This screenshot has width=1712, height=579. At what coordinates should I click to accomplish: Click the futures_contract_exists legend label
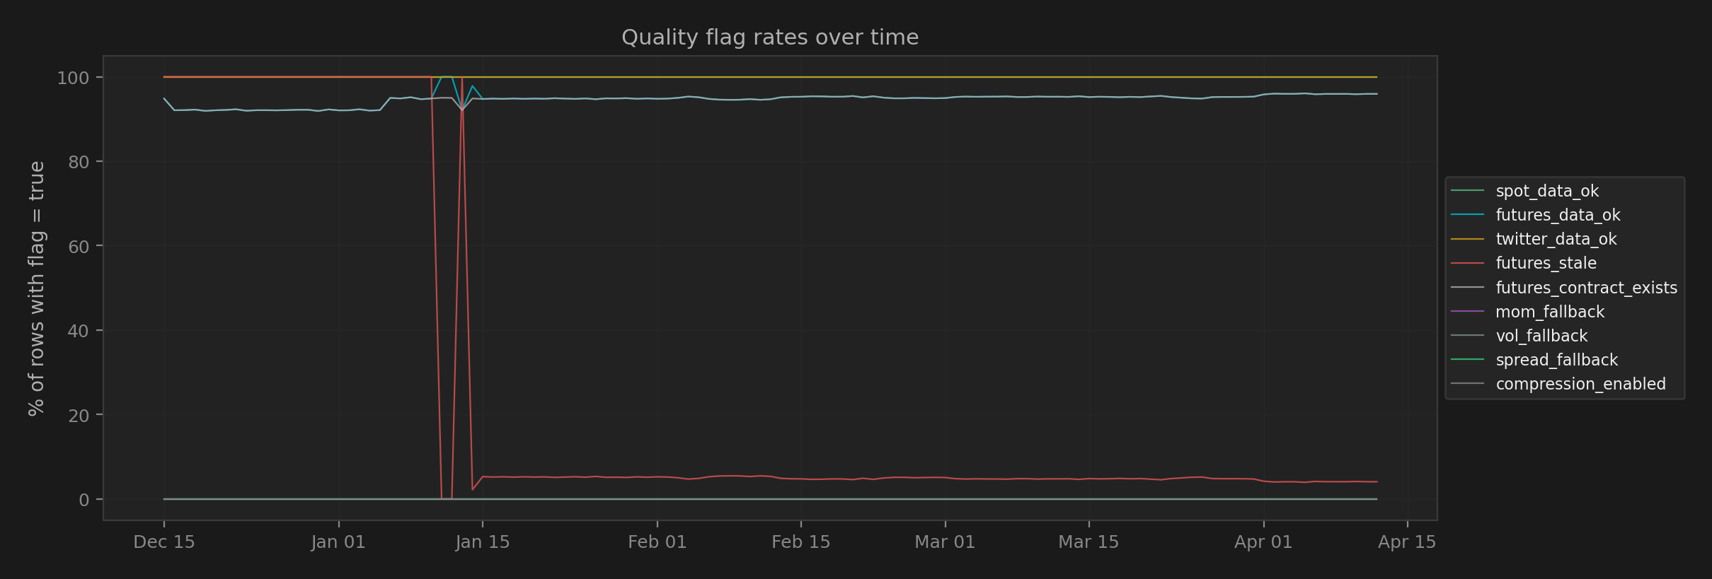click(x=1586, y=288)
